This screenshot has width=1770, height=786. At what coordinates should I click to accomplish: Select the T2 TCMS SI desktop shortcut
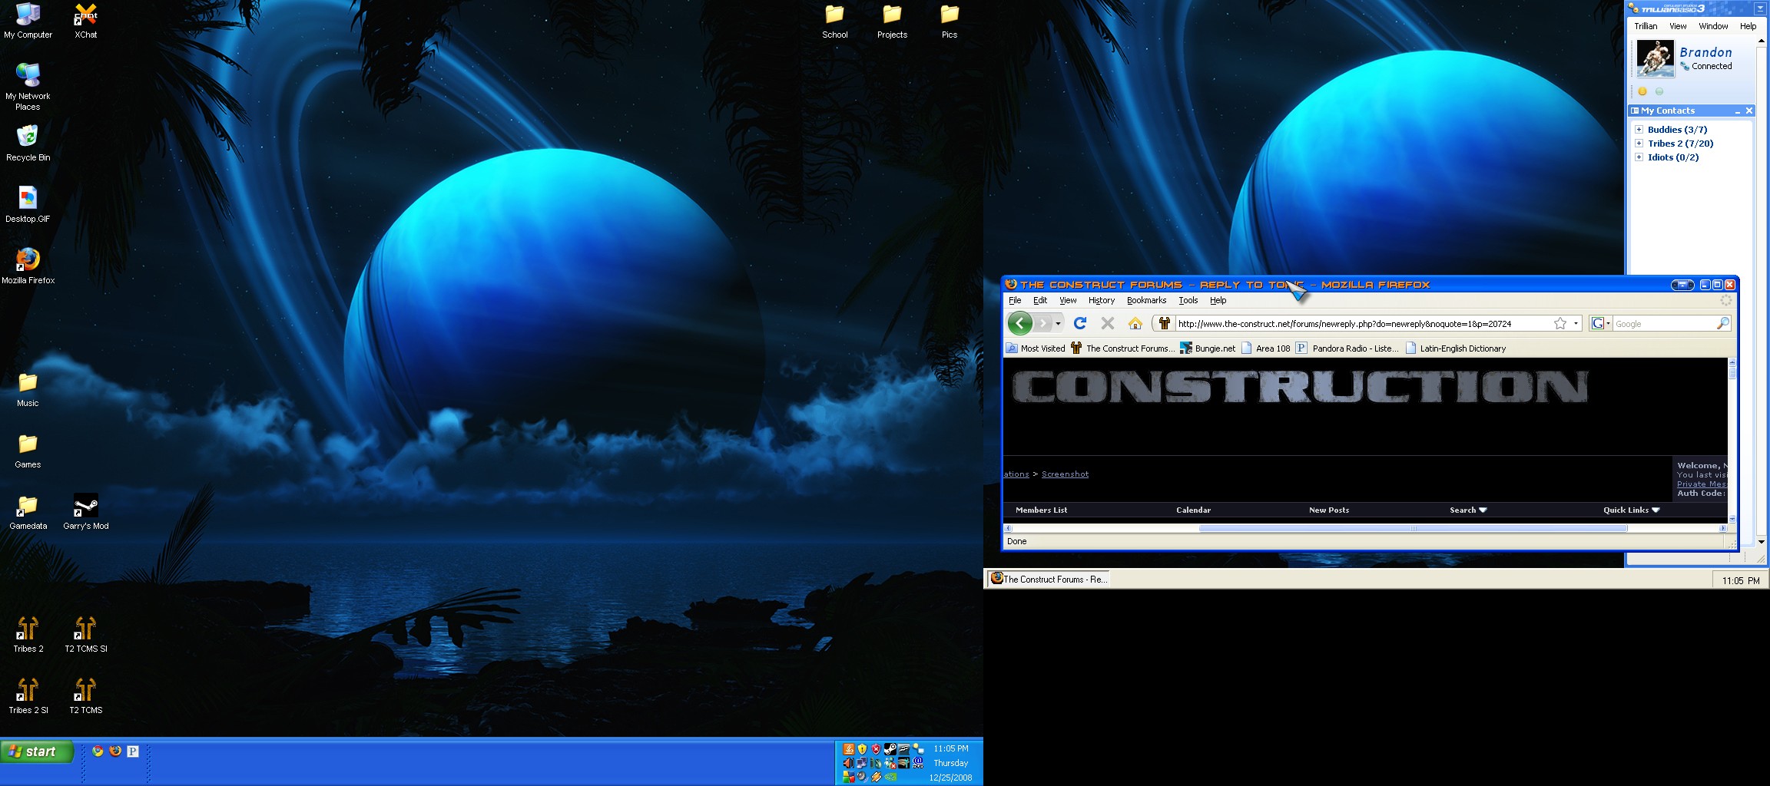[x=85, y=635]
